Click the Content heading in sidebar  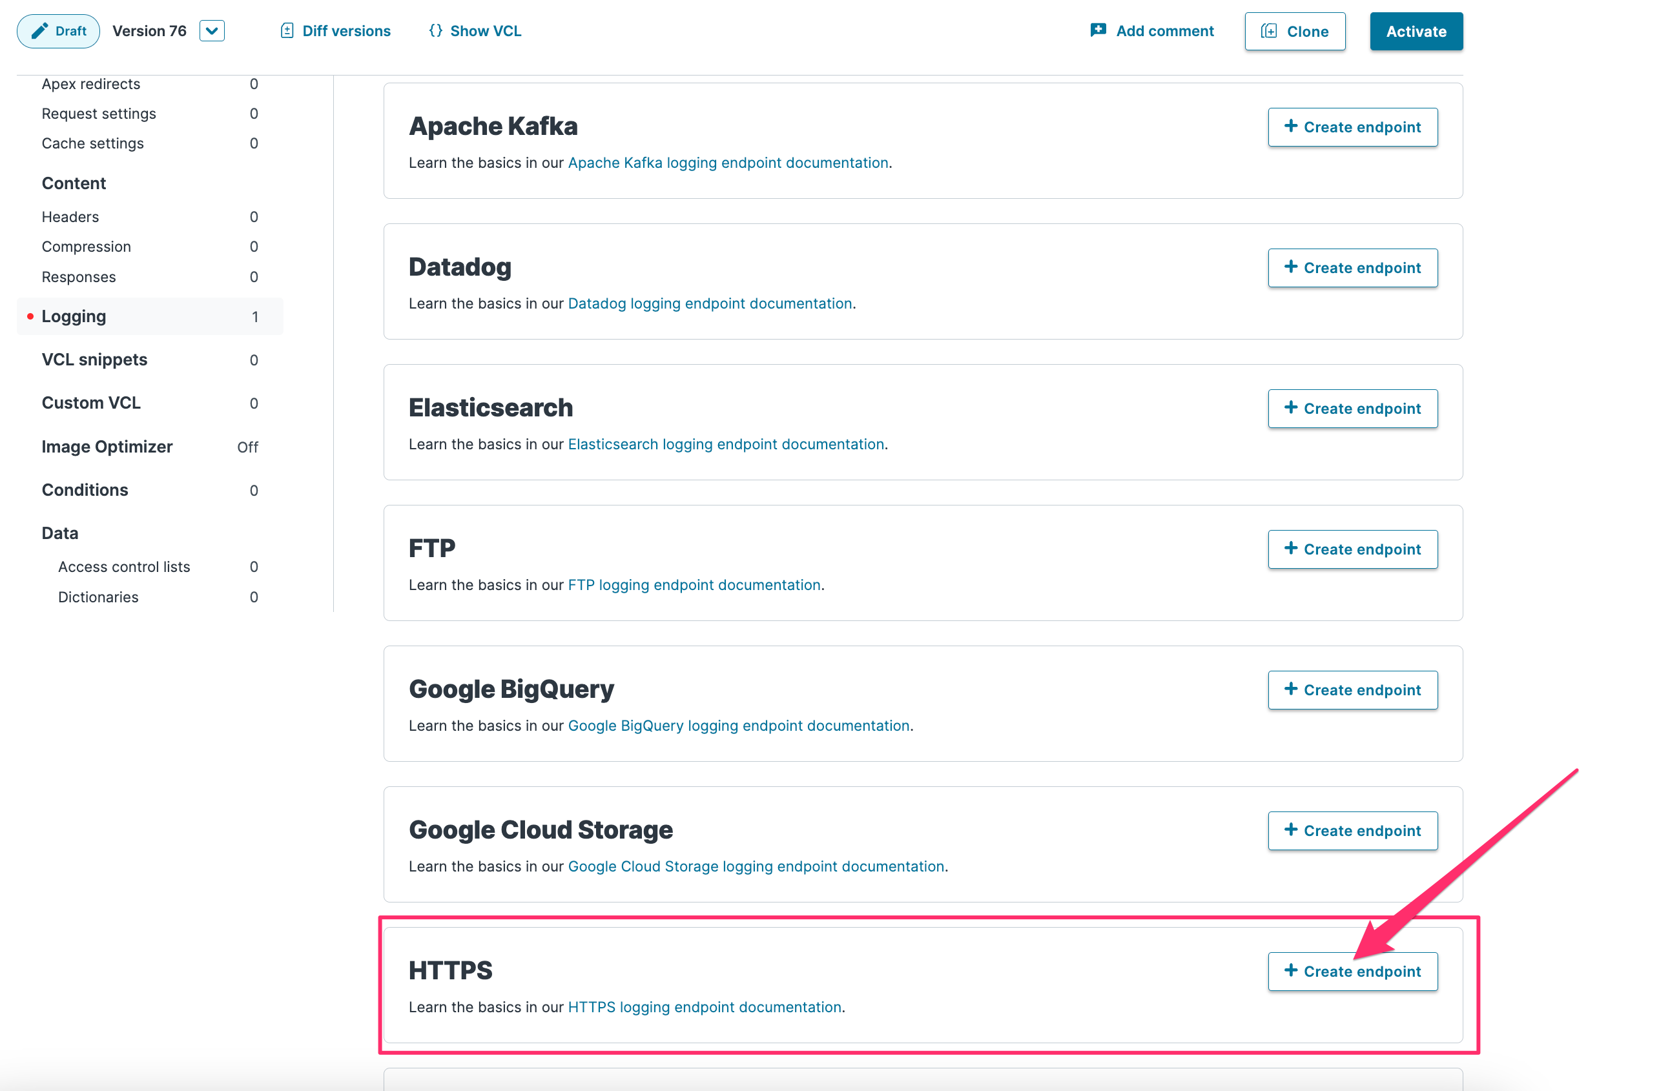pyautogui.click(x=74, y=183)
